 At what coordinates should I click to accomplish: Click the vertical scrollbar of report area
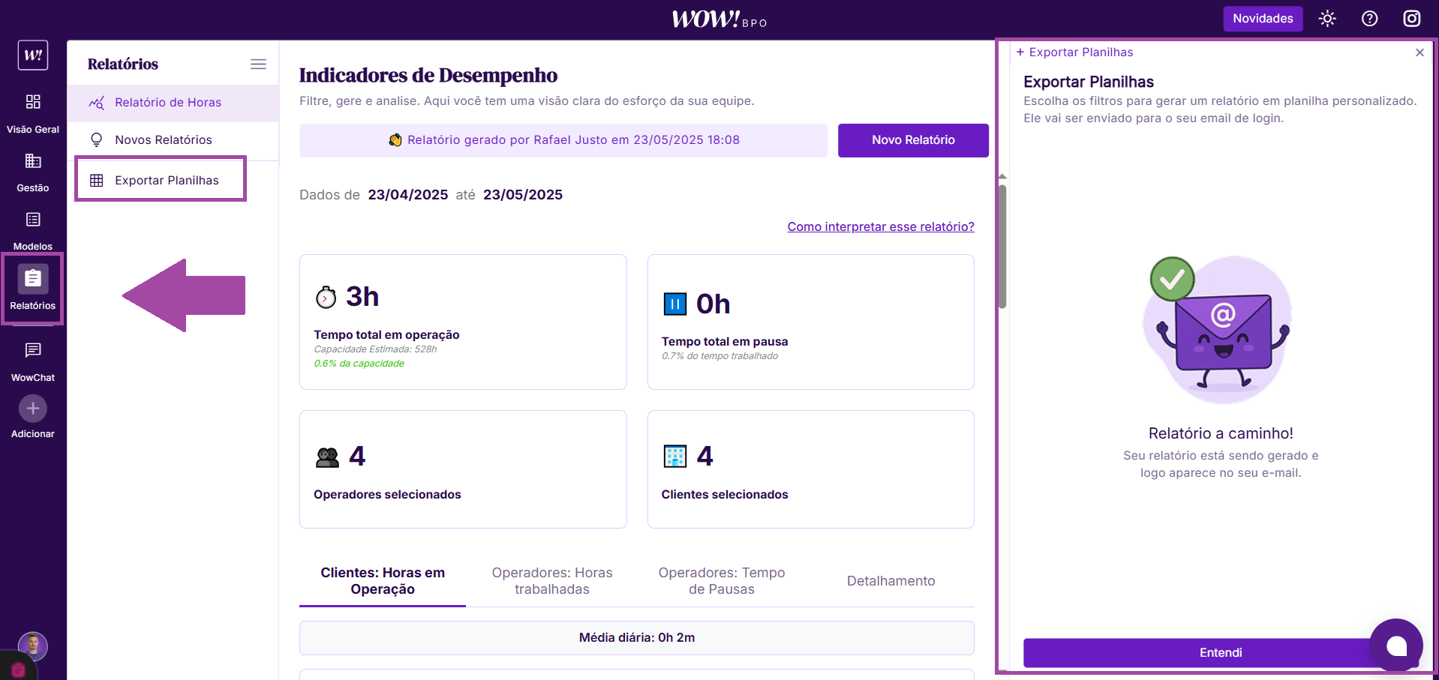point(1002,247)
